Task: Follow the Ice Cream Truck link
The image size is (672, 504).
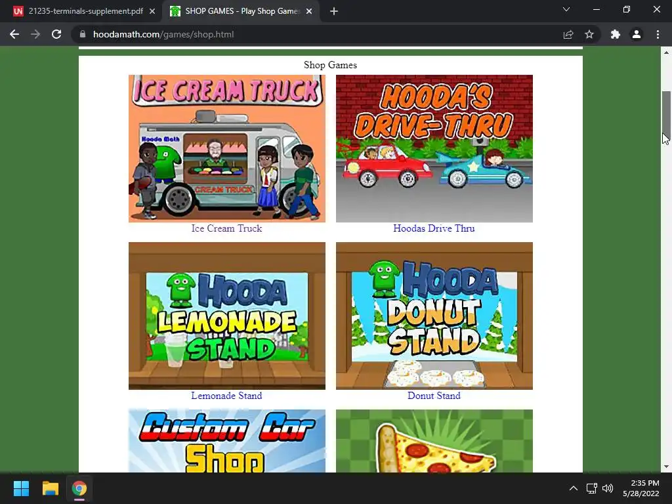Action: point(226,228)
